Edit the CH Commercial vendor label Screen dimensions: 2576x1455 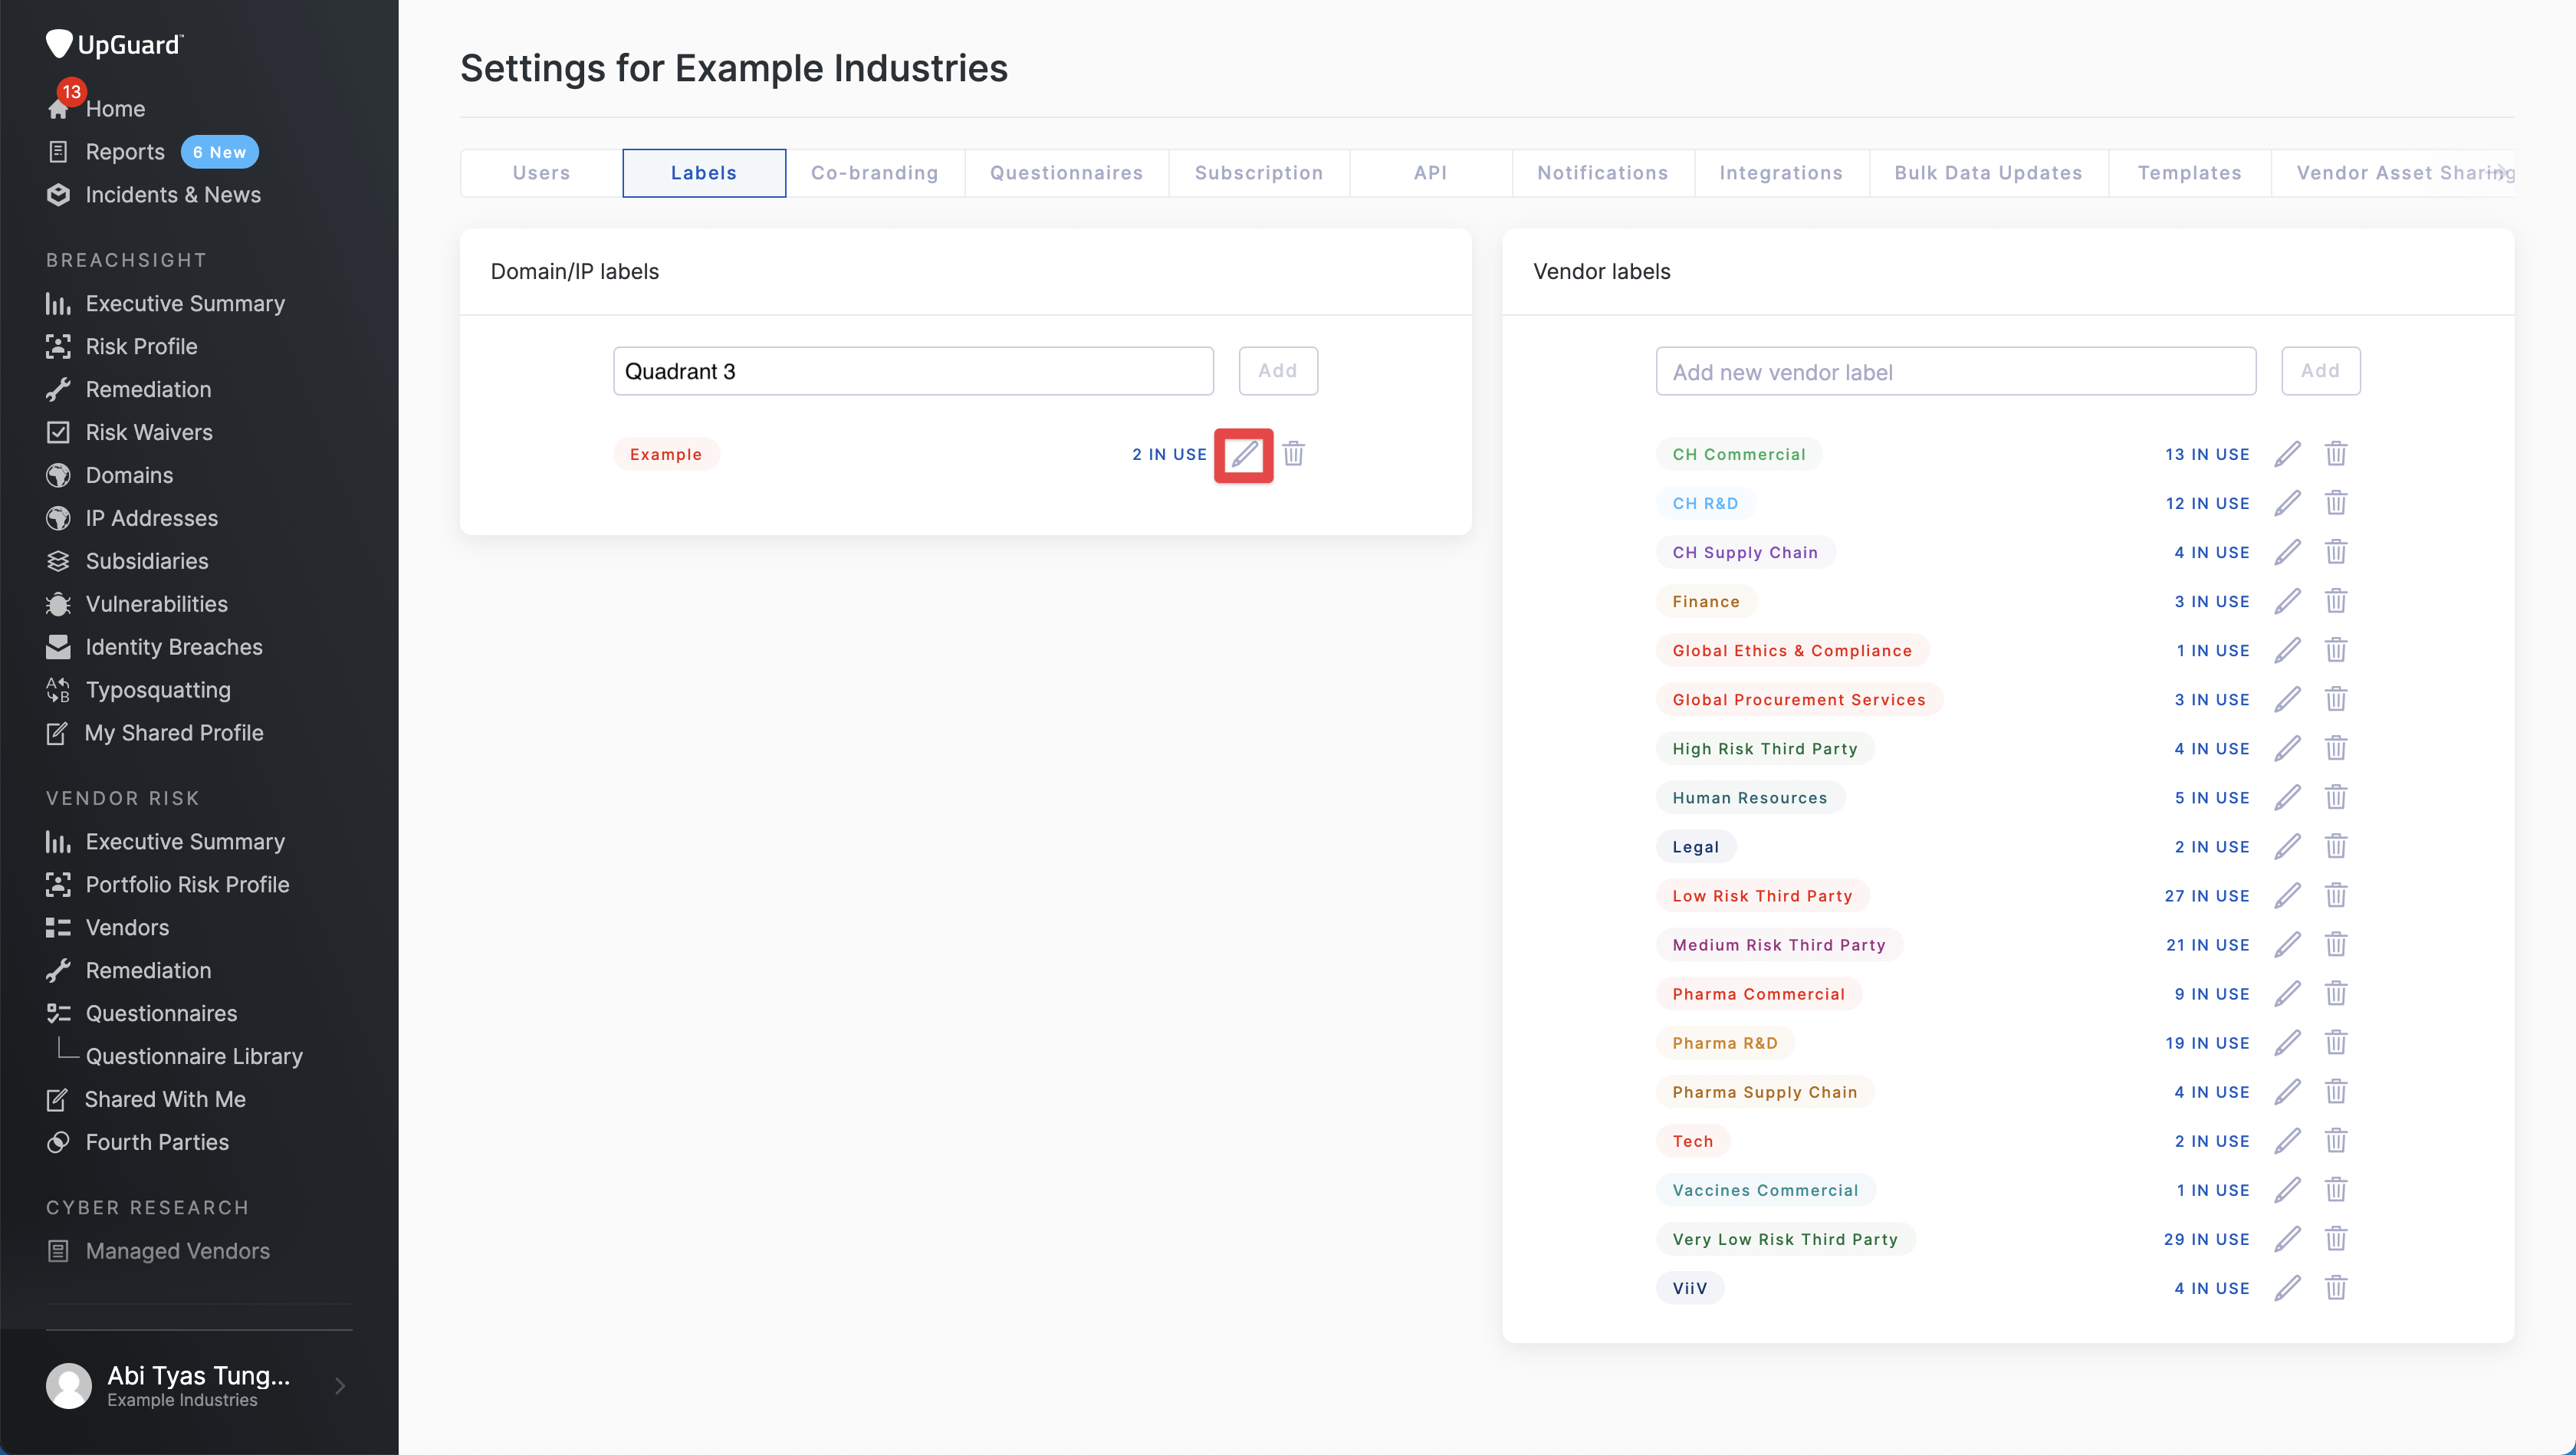[x=2287, y=454]
